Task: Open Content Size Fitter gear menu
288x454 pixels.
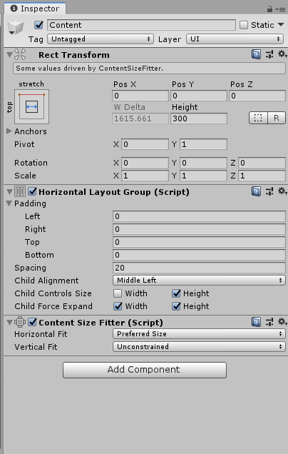Action: 282,322
